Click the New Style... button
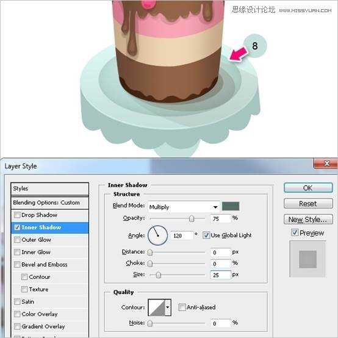The width and height of the screenshot is (338, 338). pyautogui.click(x=308, y=220)
